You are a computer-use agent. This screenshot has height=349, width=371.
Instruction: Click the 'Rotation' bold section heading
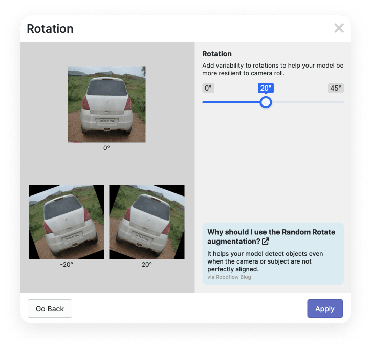pyautogui.click(x=217, y=54)
